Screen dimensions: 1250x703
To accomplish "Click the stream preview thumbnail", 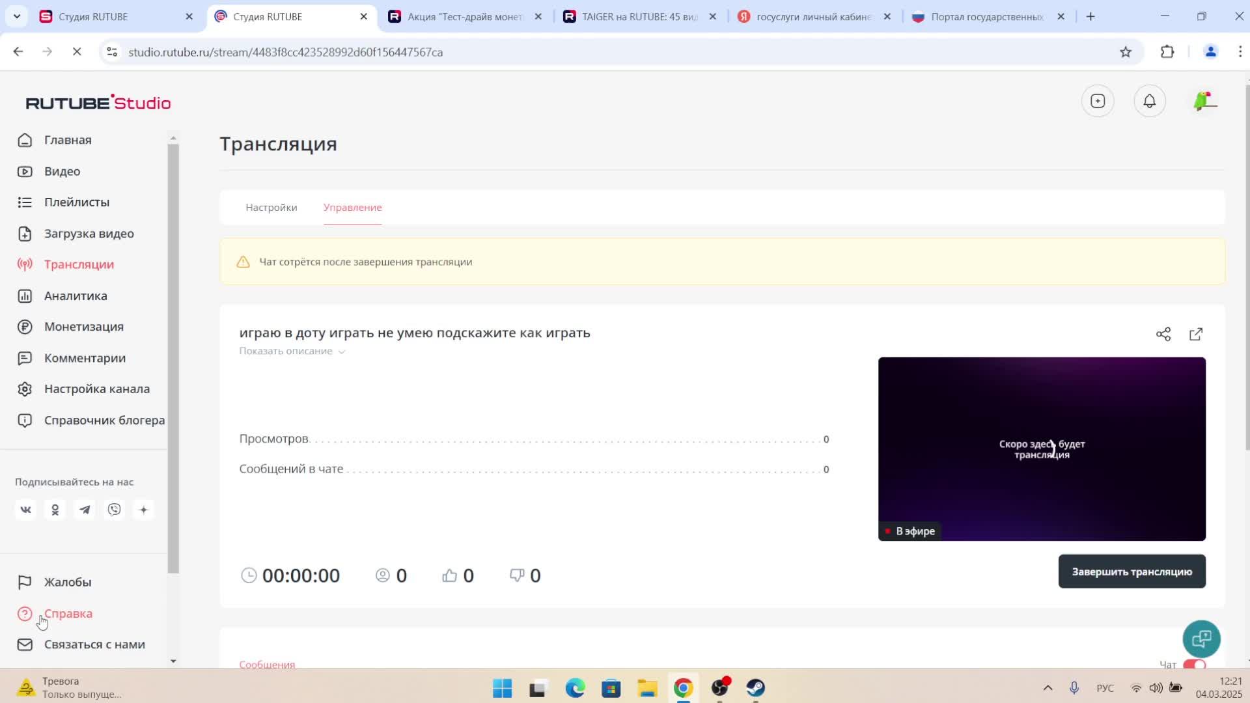I will coord(1042,449).
